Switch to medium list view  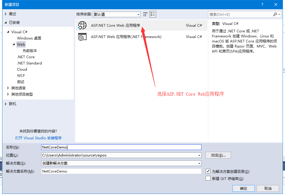click(153, 14)
